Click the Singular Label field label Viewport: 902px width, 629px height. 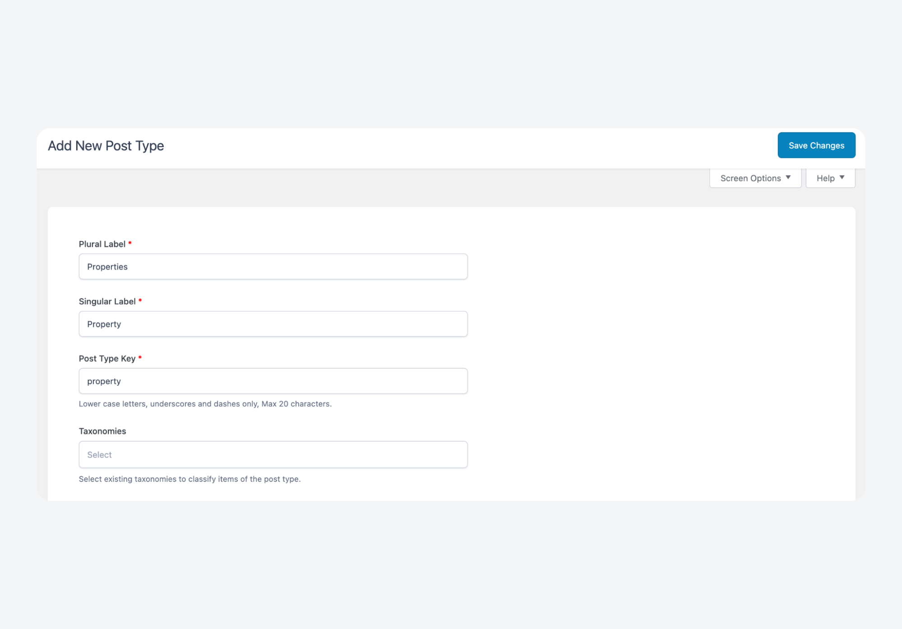click(x=107, y=301)
